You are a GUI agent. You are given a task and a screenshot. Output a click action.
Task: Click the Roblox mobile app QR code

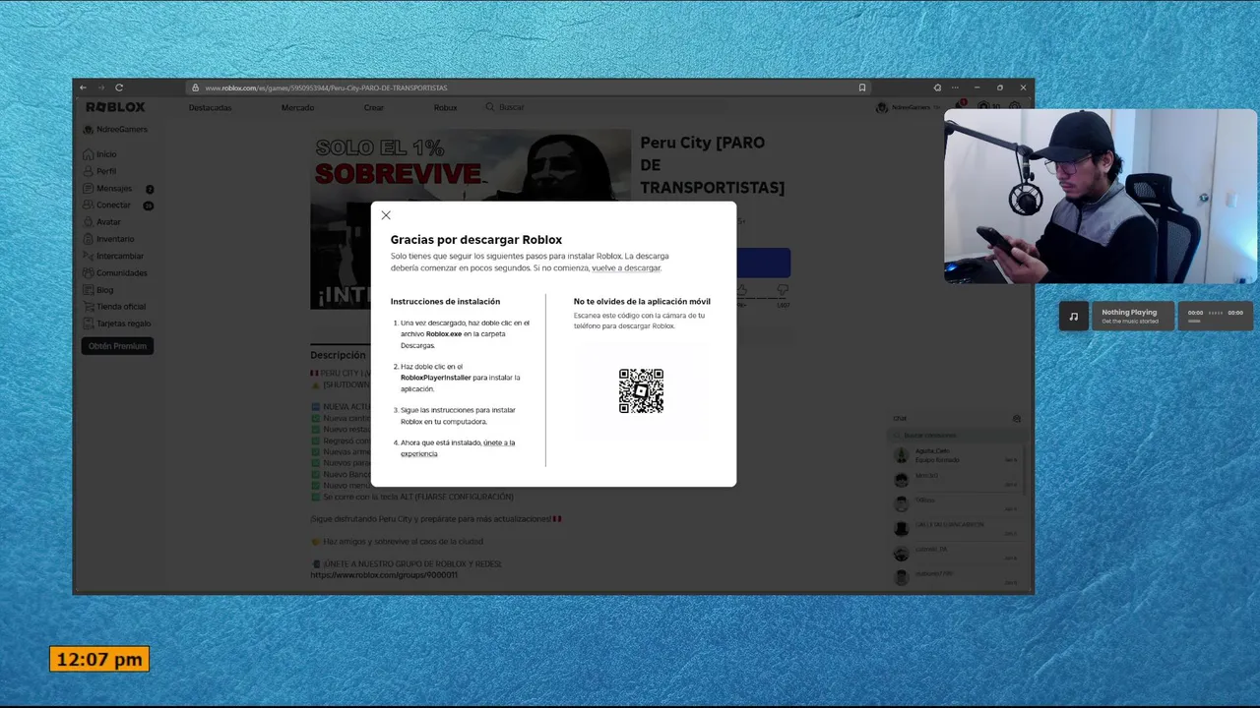pos(641,390)
